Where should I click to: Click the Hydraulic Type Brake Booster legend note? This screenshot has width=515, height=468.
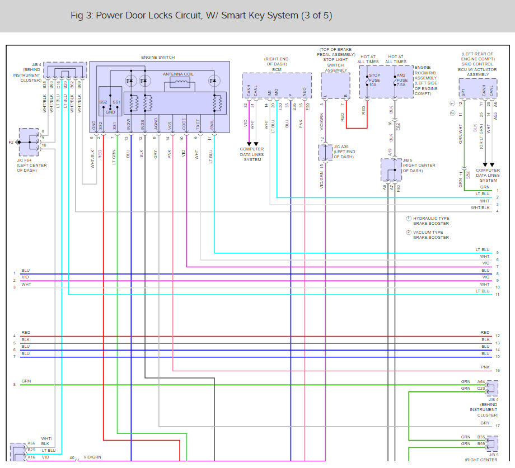pyautogui.click(x=430, y=221)
